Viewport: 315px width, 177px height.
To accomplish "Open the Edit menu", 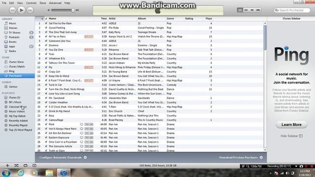I will (12, 3).
